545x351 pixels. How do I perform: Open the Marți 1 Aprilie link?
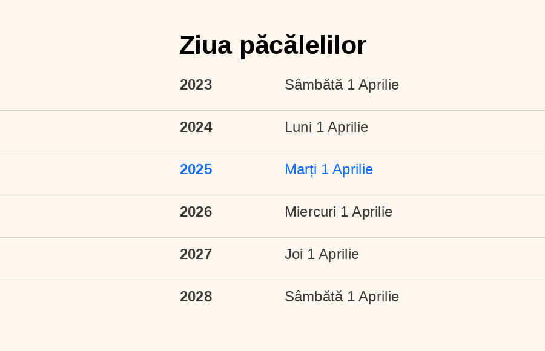[x=329, y=169]
